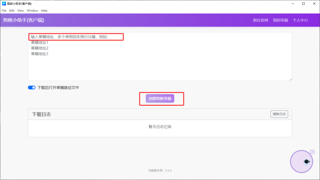Grab the text area resize handle
Viewport: 320px width, 180px height.
click(291, 79)
